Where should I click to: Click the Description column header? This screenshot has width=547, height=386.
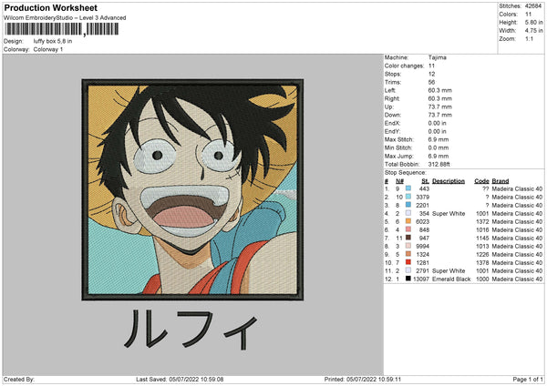(x=449, y=181)
